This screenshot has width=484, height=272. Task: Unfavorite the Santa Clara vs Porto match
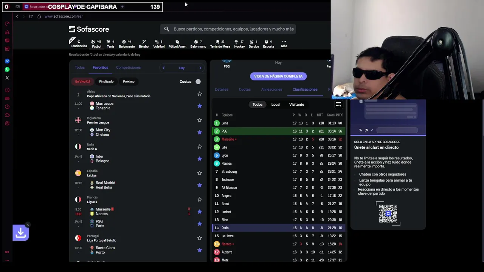click(x=200, y=250)
